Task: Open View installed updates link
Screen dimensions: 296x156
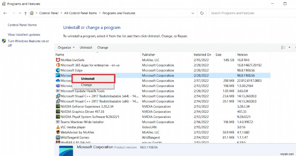Action: pos(24,35)
